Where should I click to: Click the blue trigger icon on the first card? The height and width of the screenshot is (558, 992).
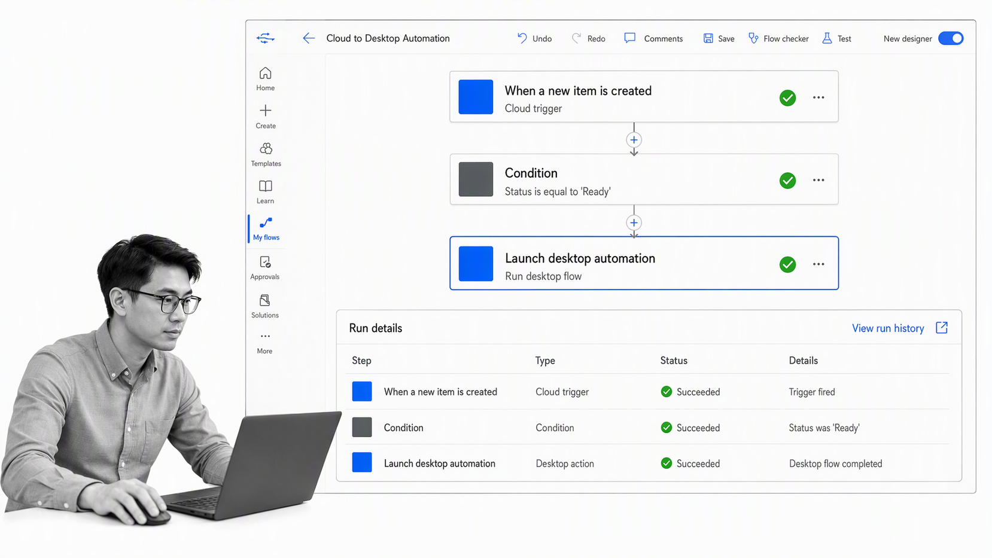pyautogui.click(x=476, y=97)
